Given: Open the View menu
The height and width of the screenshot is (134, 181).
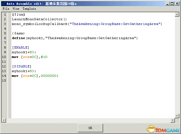Looking at the screenshot, I should point(16,9).
